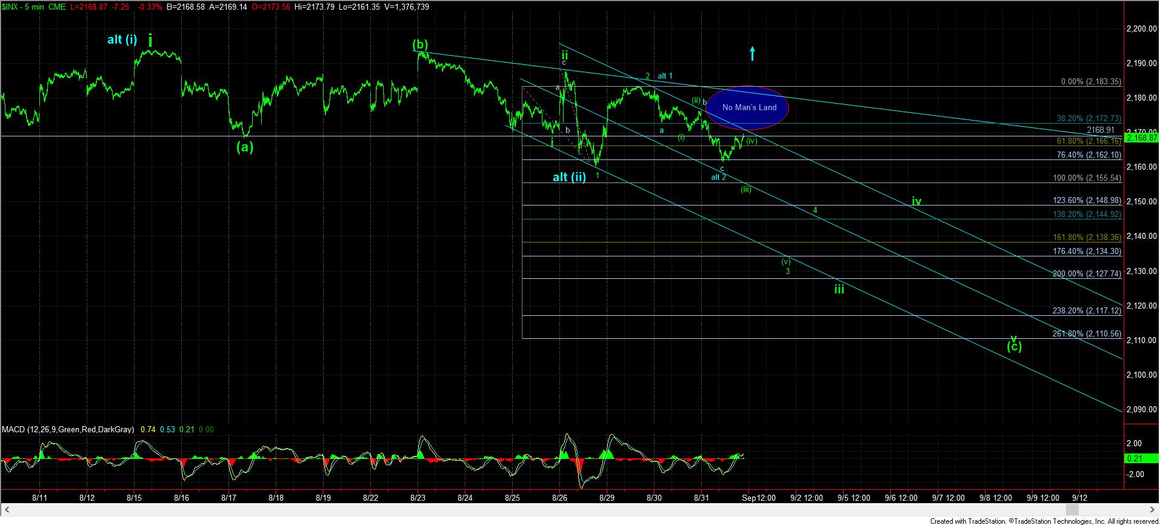The height and width of the screenshot is (525, 1160).
Task: Click the green (iii) sub-wave label
Action: click(x=746, y=189)
